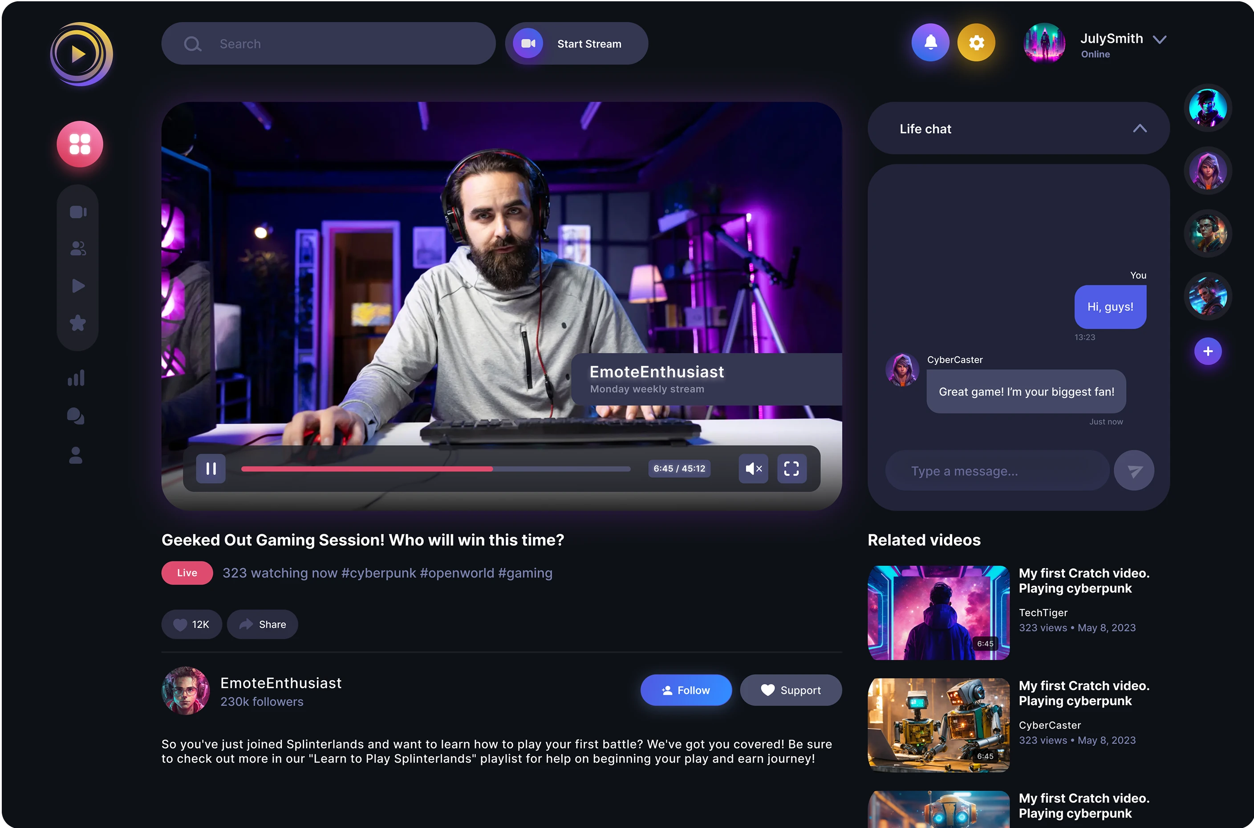
Task: Click the EmoteEnthusiast channel name below video
Action: [x=281, y=683]
